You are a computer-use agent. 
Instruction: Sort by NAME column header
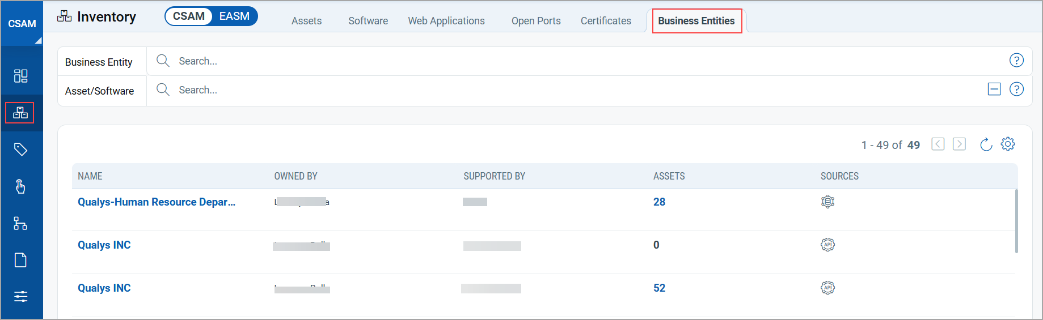pyautogui.click(x=90, y=176)
